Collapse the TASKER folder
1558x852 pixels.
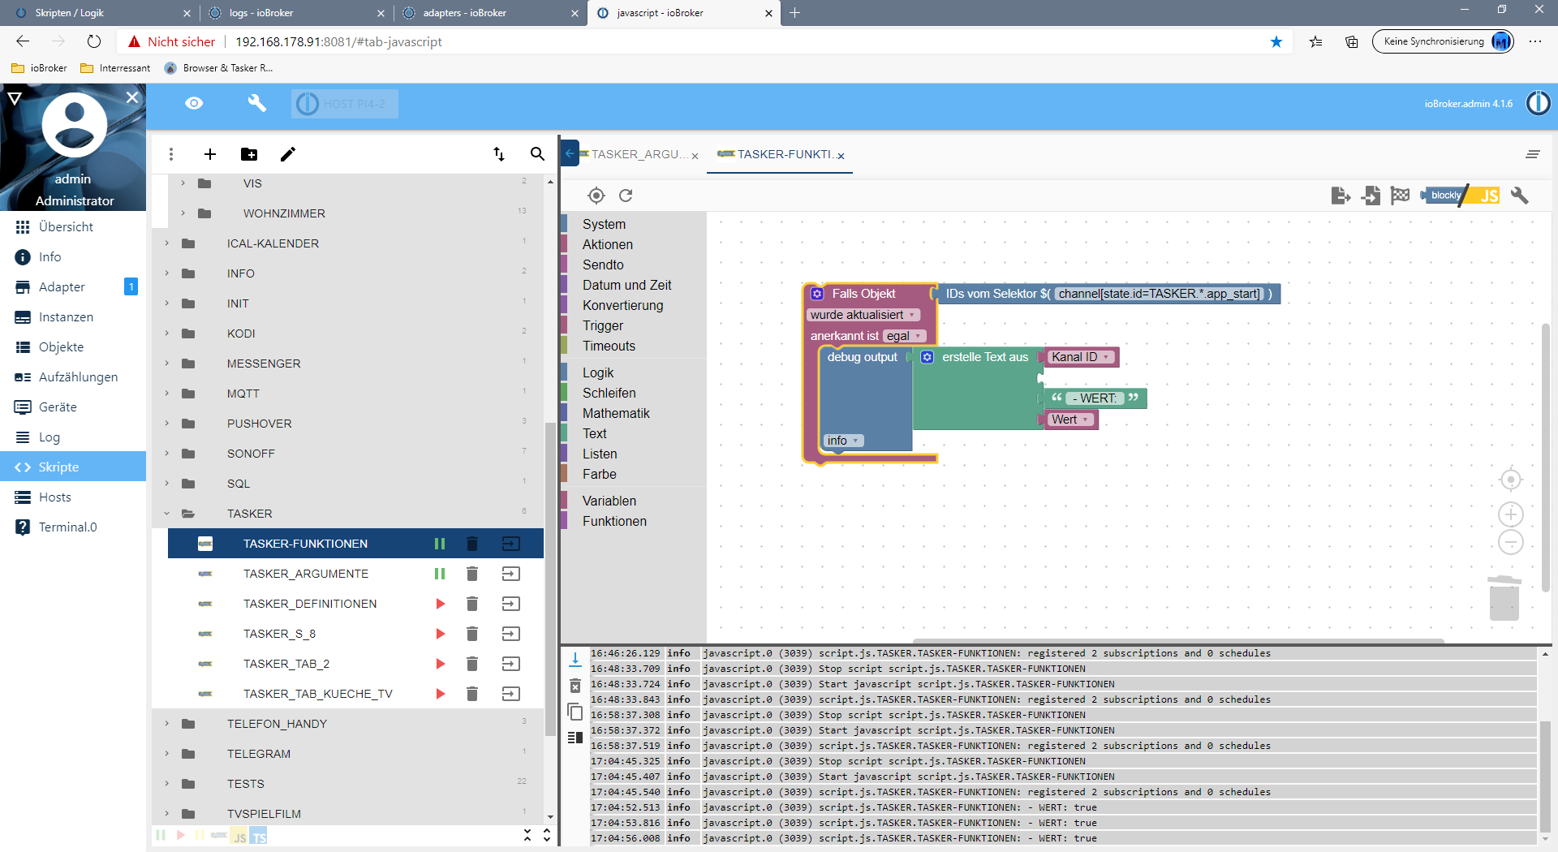click(x=167, y=514)
